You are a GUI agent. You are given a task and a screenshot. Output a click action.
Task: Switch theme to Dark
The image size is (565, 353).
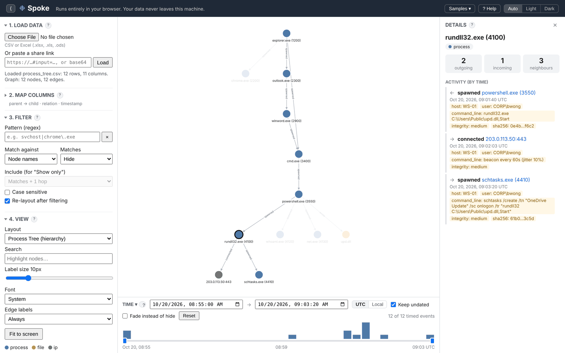[x=549, y=8]
